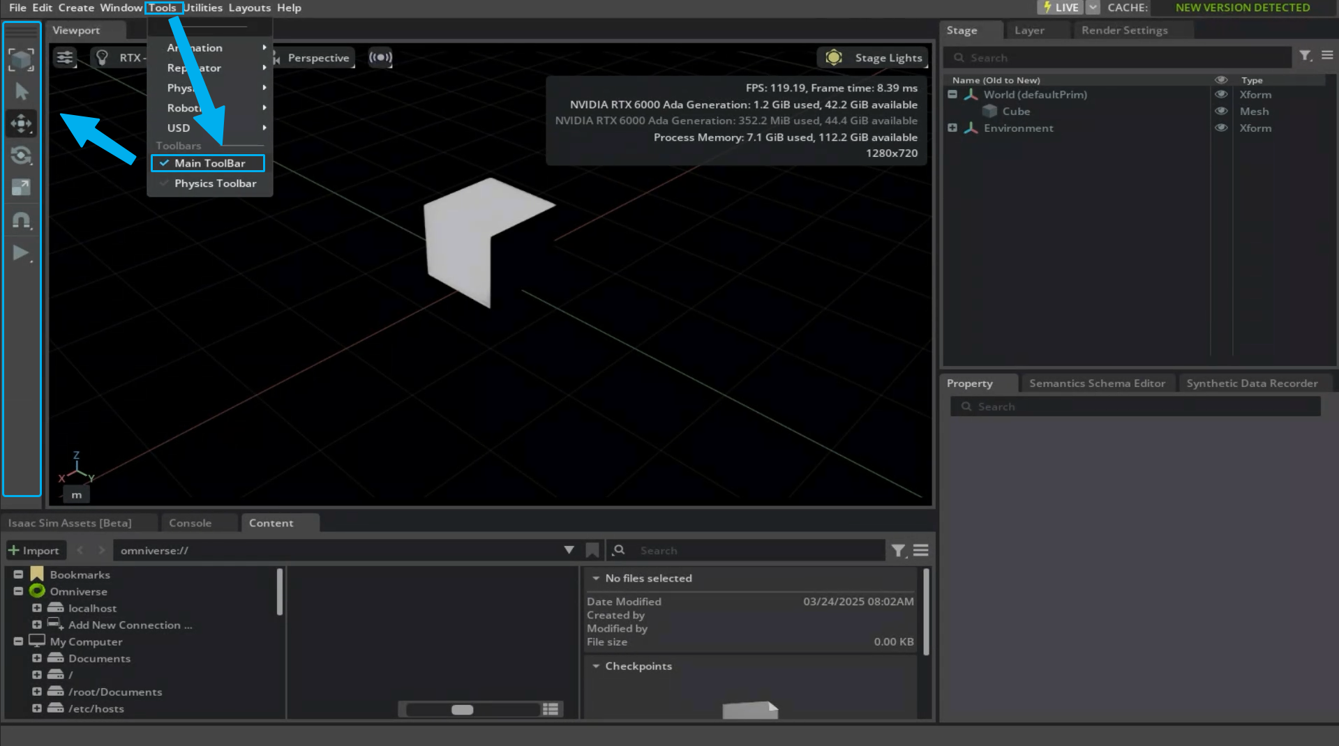Screen dimensions: 1339x746
Task: Activate the Scale tool
Action: point(21,187)
